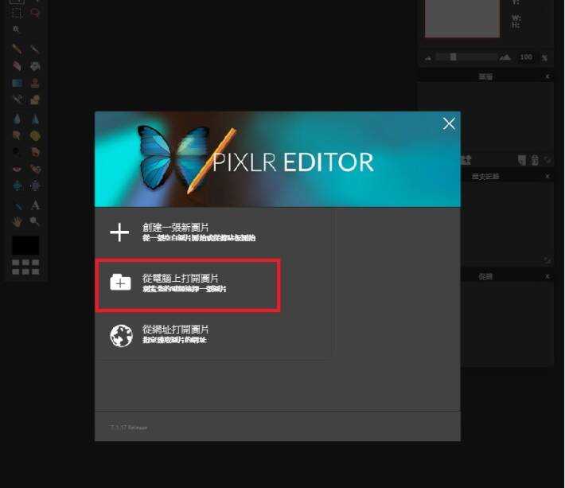Image resolution: width=565 pixels, height=488 pixels.
Task: Select the Smudge tool
Action: (x=17, y=135)
